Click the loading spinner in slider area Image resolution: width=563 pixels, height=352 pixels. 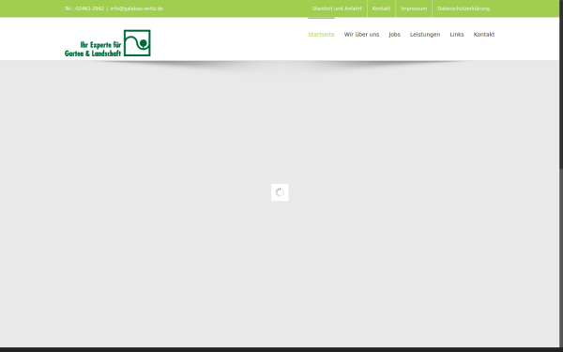(x=280, y=192)
